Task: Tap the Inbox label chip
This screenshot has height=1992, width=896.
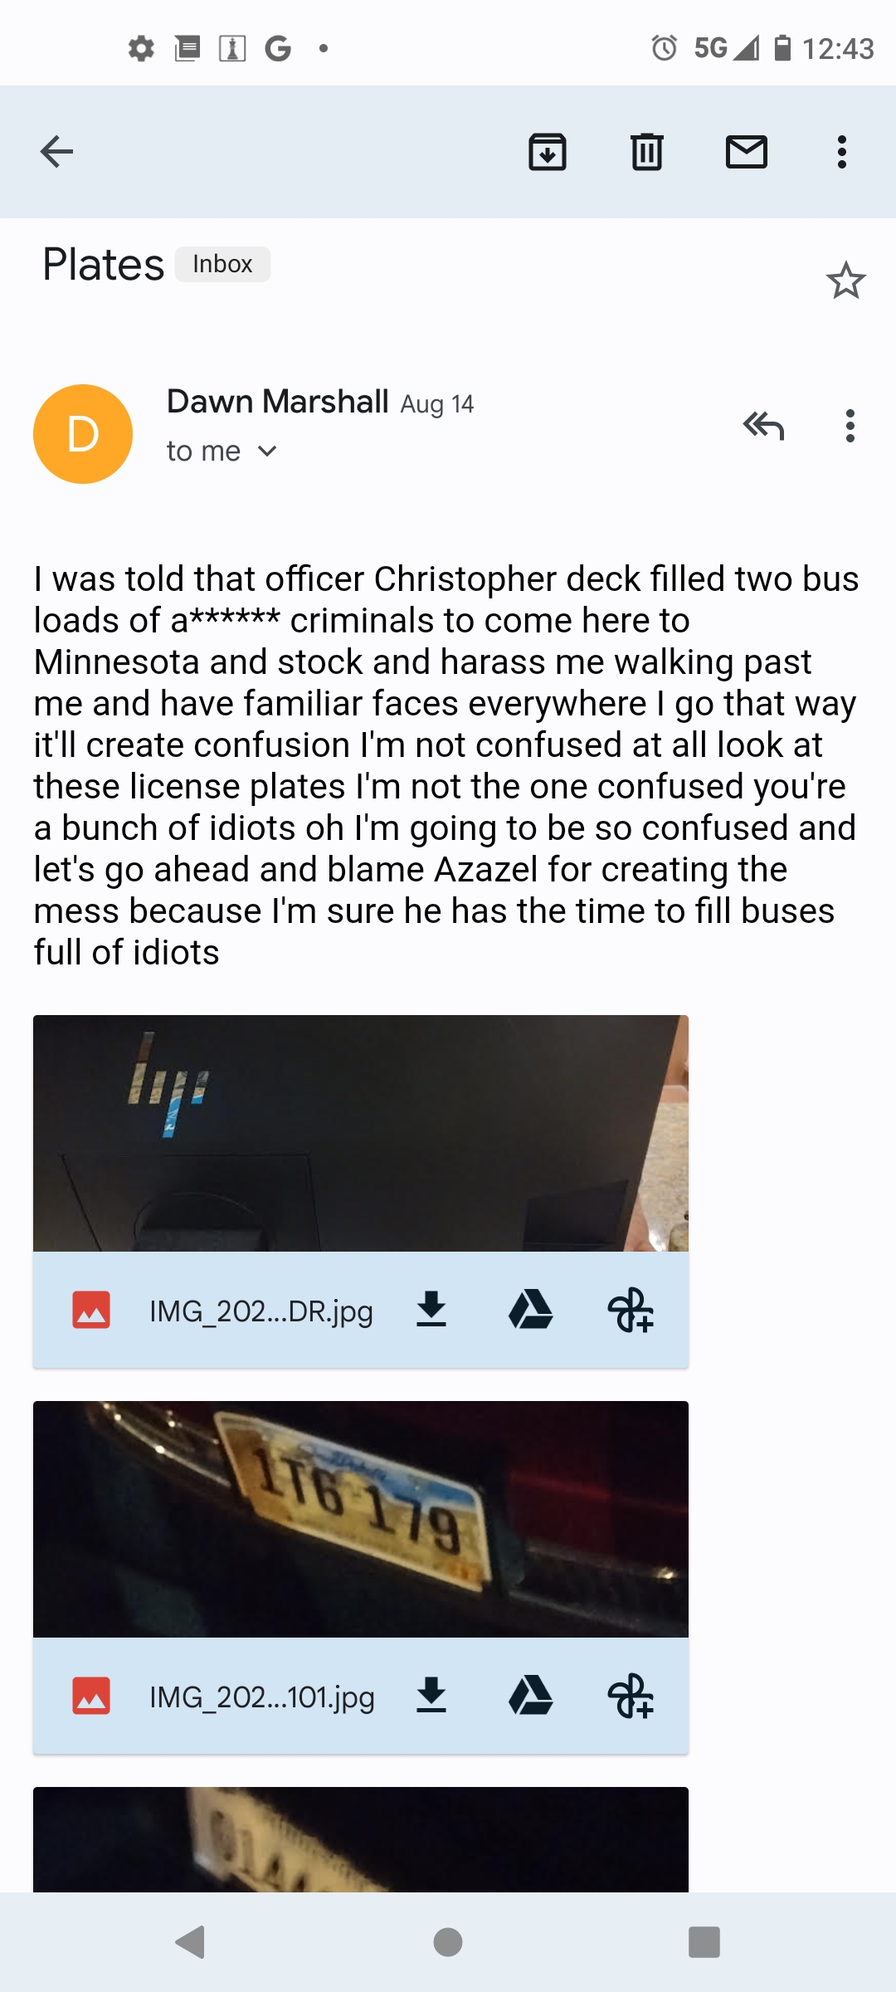Action: (x=222, y=264)
